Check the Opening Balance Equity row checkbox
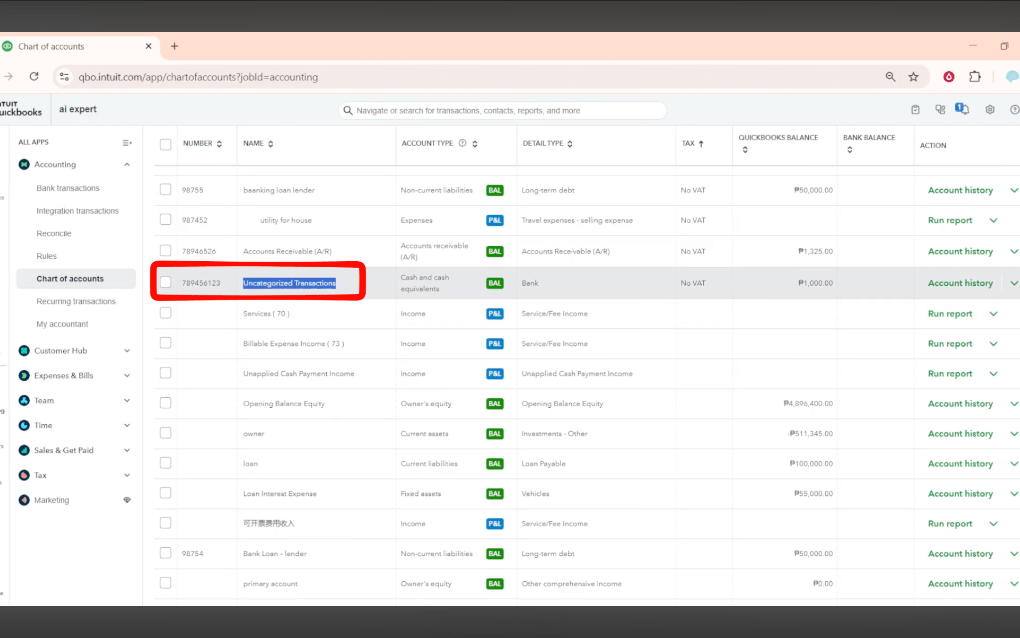The width and height of the screenshot is (1020, 638). pos(165,403)
